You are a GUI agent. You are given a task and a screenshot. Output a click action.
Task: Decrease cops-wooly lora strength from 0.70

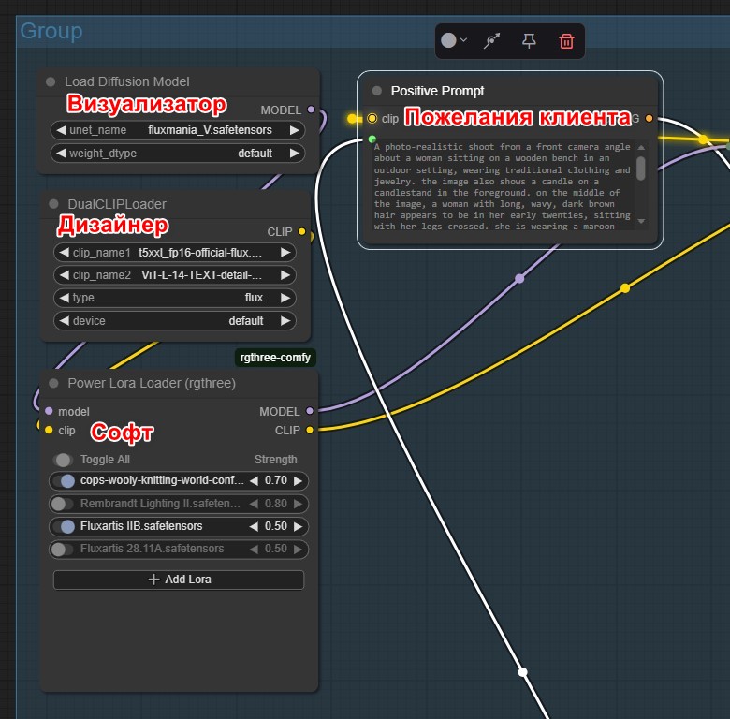254,480
